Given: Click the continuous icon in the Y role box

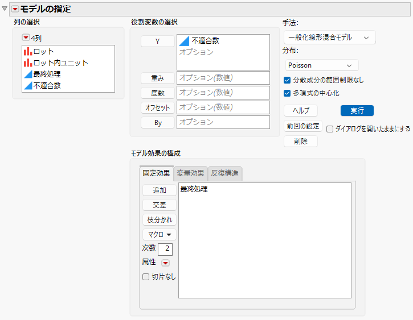Looking at the screenshot, I should [184, 41].
